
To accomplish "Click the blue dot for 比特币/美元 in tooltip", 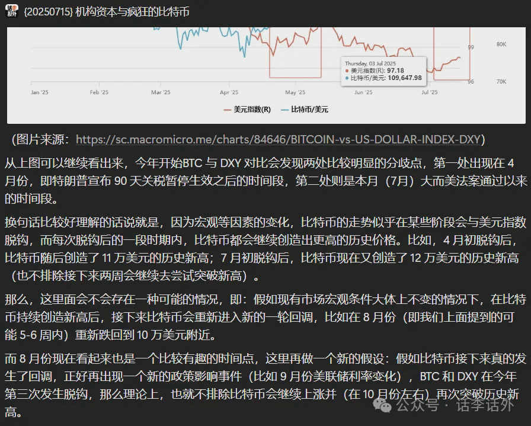I will 347,78.
